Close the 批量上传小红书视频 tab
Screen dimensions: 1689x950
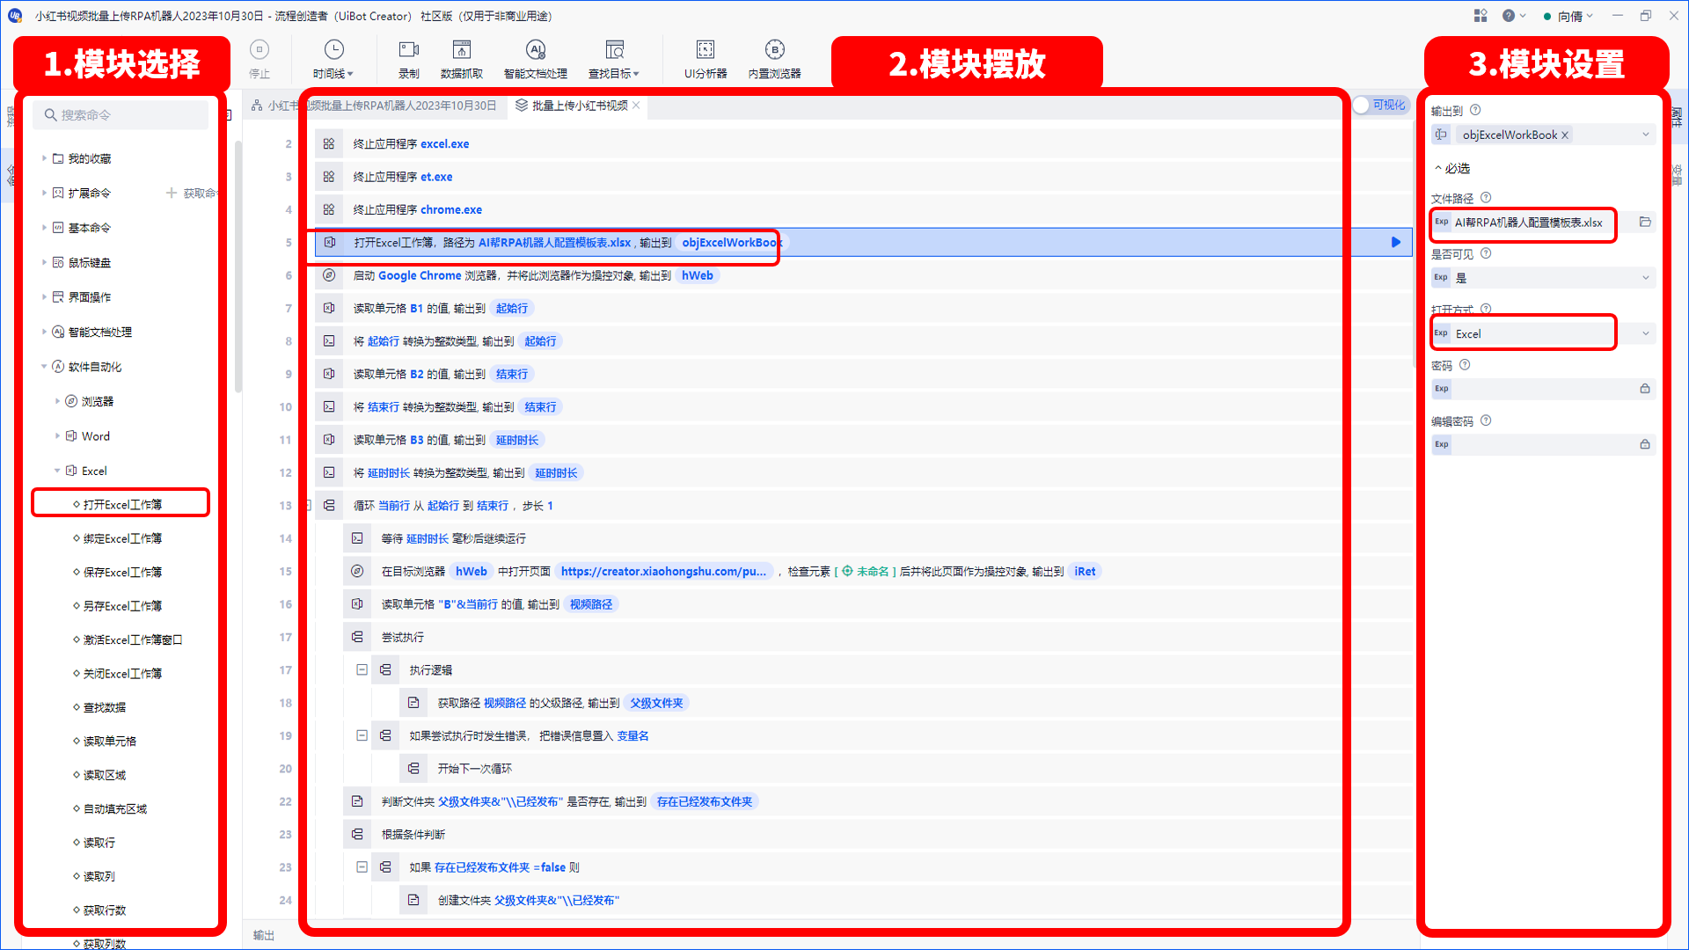636,106
